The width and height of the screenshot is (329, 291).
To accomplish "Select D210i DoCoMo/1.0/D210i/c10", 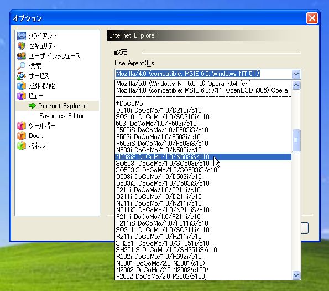I will click(x=203, y=110).
